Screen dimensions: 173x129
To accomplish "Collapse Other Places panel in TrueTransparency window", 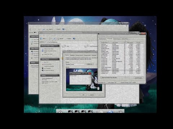I will pyautogui.click(x=58, y=59).
